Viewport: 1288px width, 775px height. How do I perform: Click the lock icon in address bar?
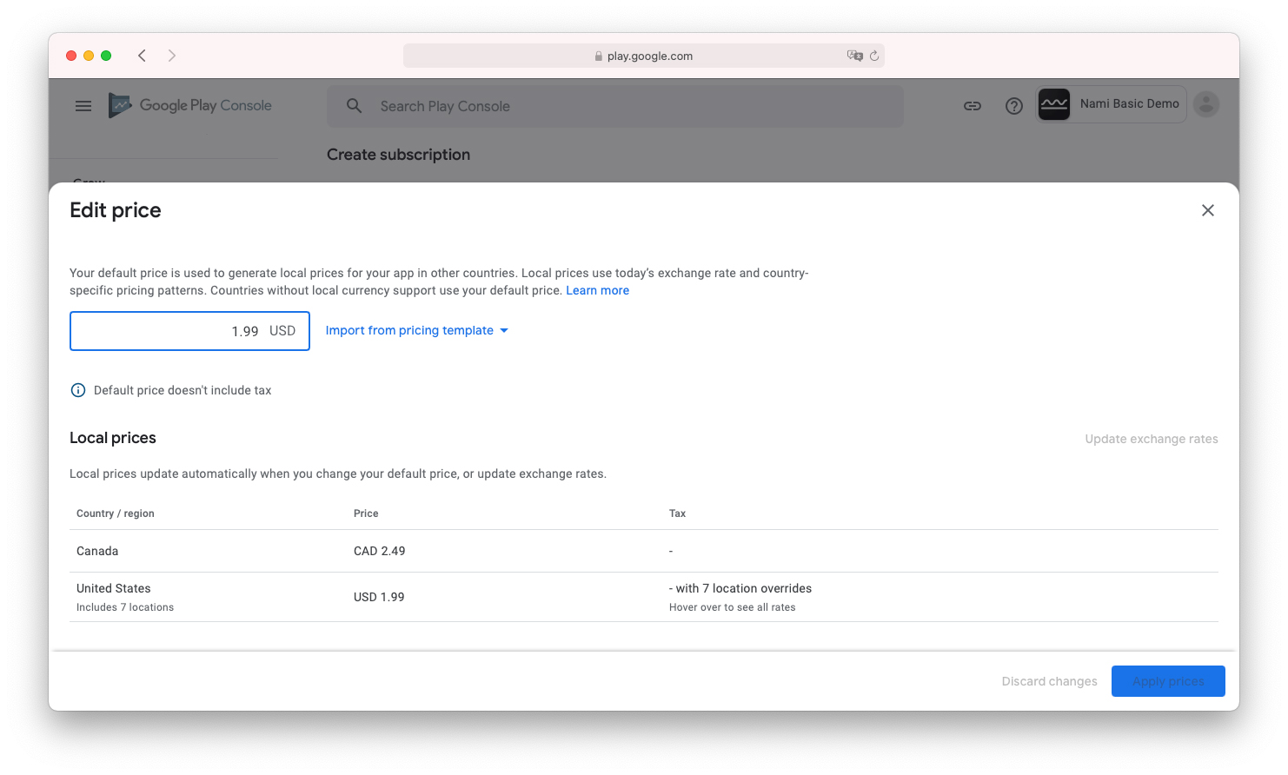tap(599, 56)
